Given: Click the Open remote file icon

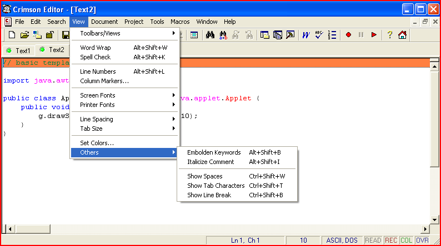Looking at the screenshot, I should (x=37, y=35).
